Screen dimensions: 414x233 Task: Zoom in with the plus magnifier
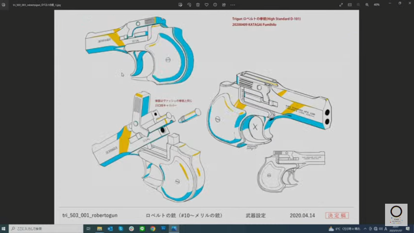(x=367, y=5)
